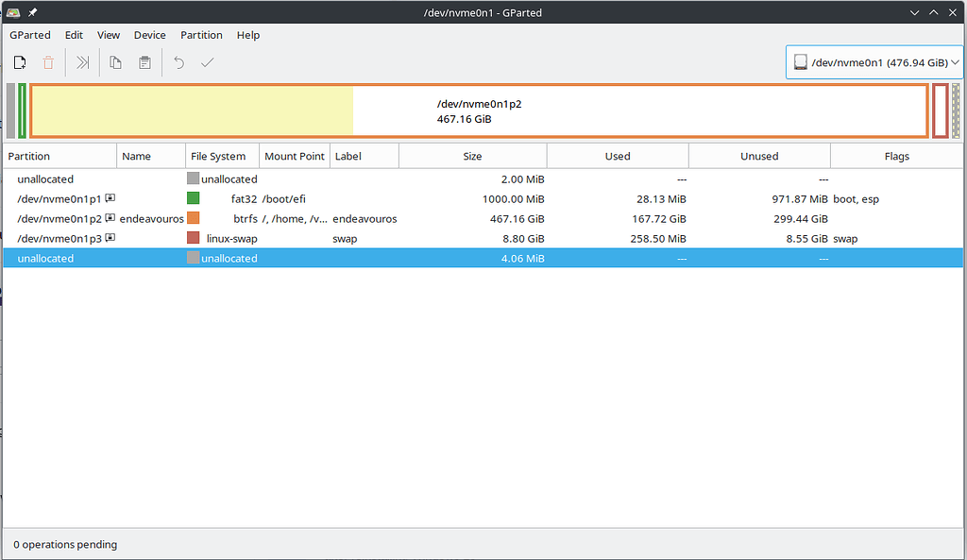
Task: Click the drive icon in the device selector
Action: [x=802, y=61]
